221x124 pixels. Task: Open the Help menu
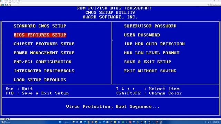click(x=18, y=3)
